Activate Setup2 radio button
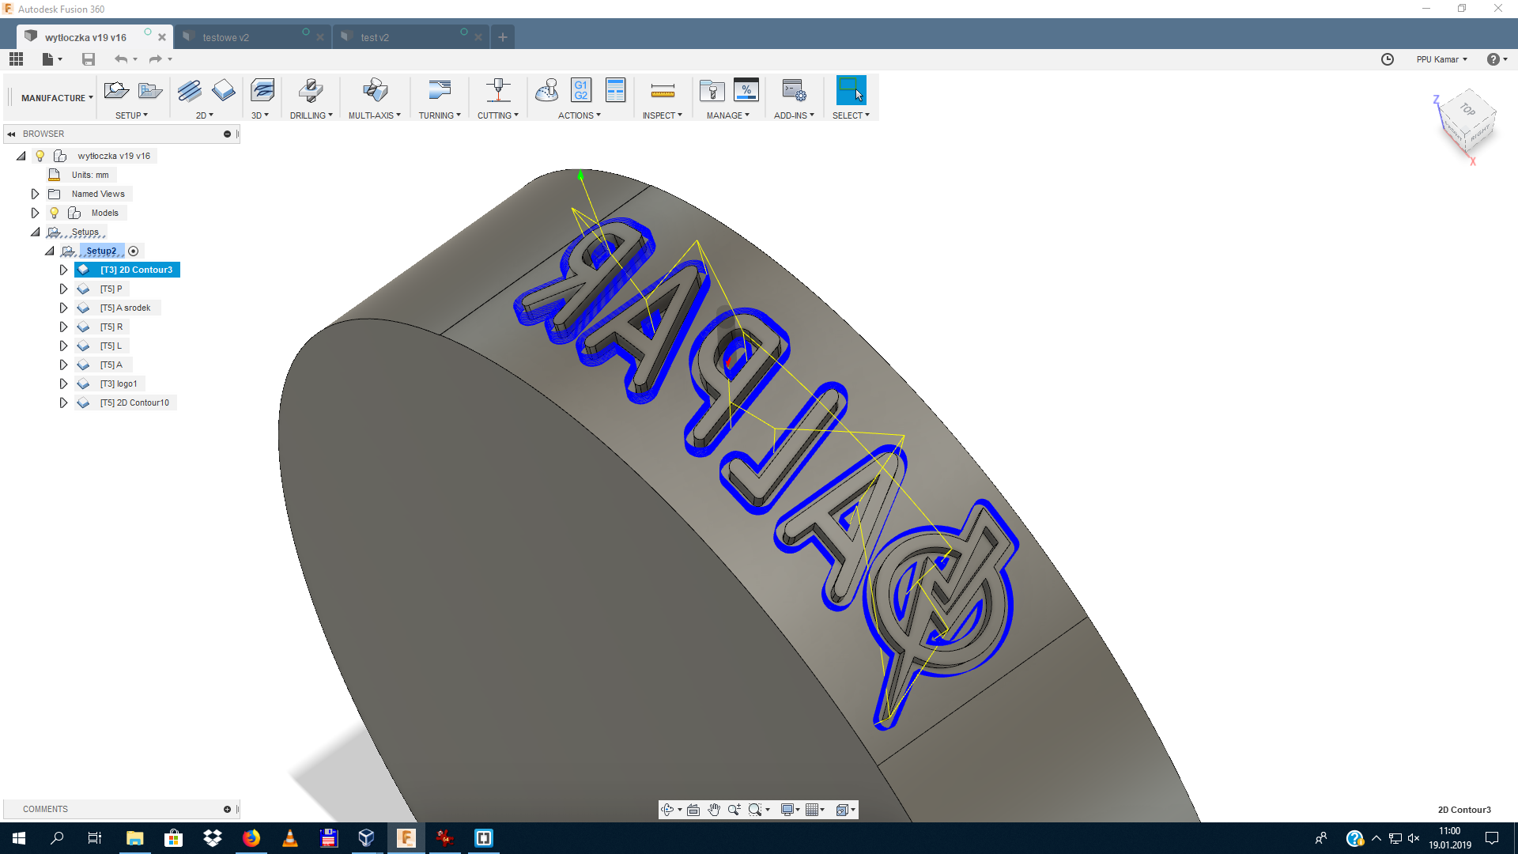The height and width of the screenshot is (854, 1518). point(134,251)
